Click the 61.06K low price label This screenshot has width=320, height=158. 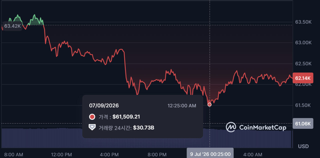303,123
